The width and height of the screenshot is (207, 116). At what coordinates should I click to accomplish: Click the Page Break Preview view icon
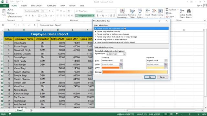177,114
